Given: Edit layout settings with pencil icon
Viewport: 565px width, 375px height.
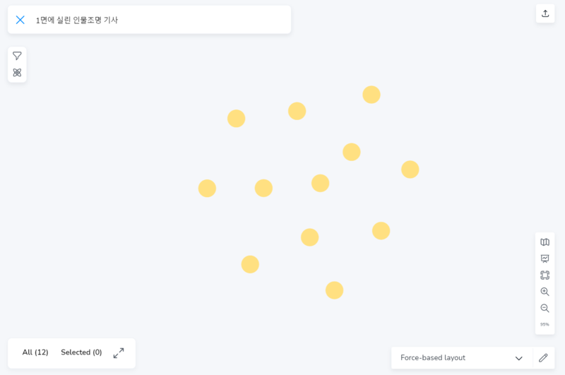Looking at the screenshot, I should coord(543,358).
